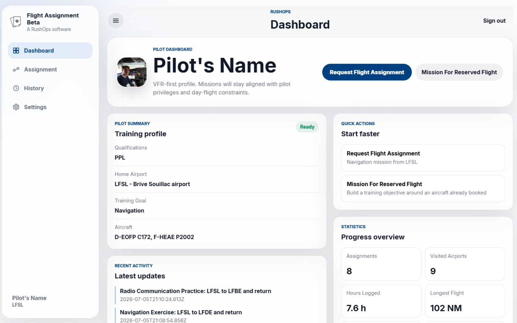Click the History clock icon in sidebar
Image resolution: width=517 pixels, height=323 pixels.
[x=16, y=88]
